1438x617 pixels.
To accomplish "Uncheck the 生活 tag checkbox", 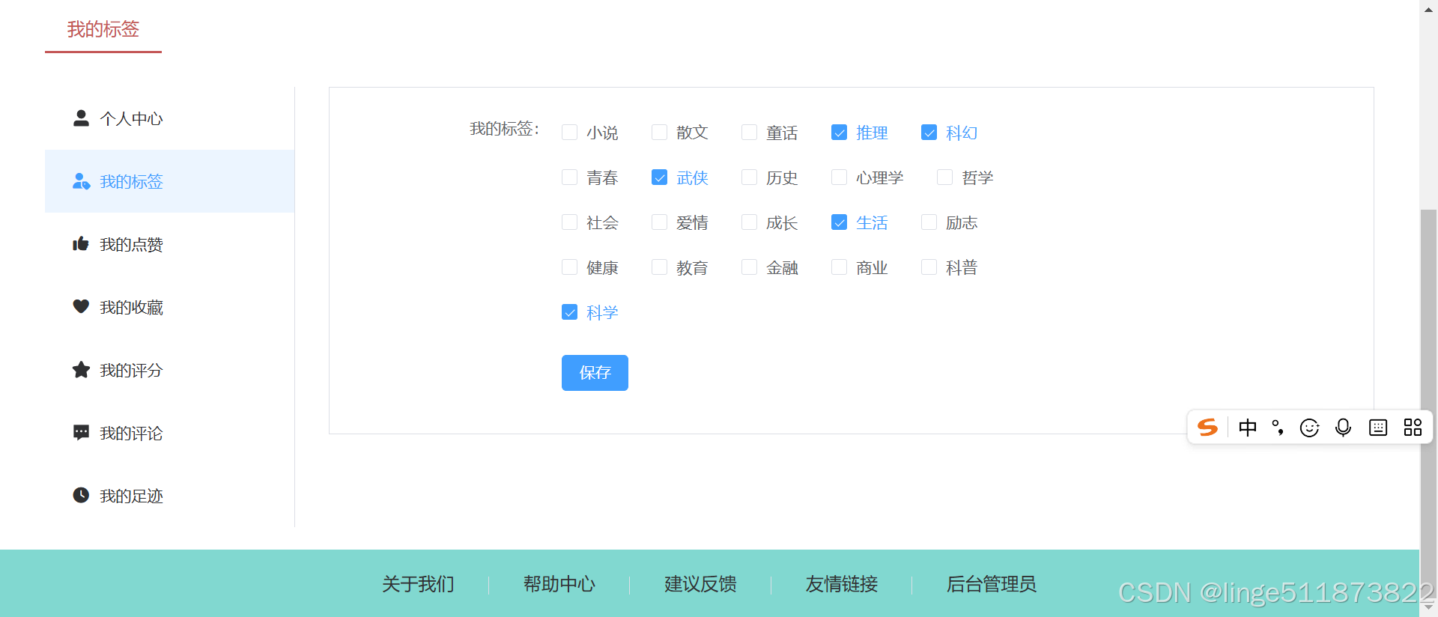I will coord(839,222).
